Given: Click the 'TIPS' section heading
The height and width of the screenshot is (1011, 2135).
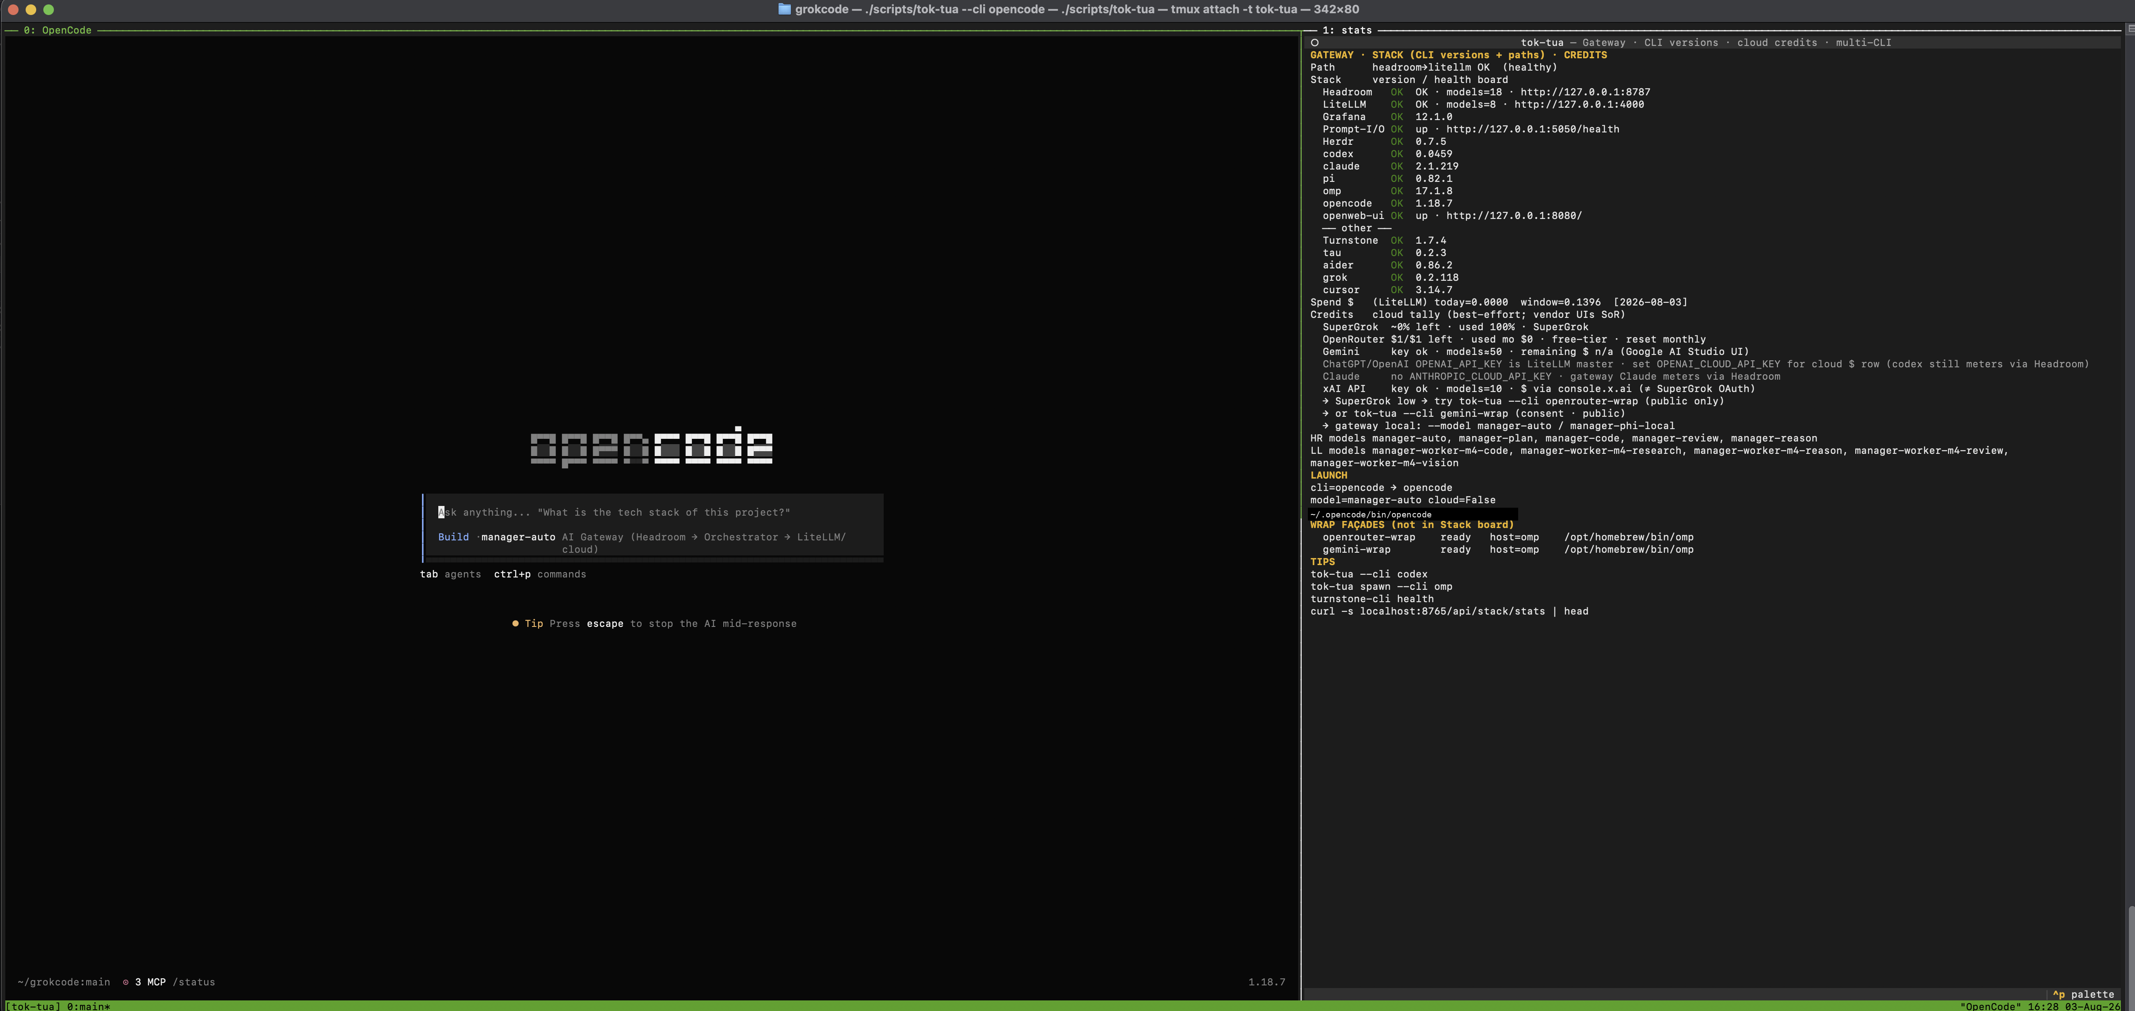Looking at the screenshot, I should coord(1322,562).
